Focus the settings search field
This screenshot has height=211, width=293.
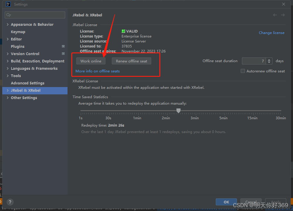pyautogui.click(x=35, y=15)
